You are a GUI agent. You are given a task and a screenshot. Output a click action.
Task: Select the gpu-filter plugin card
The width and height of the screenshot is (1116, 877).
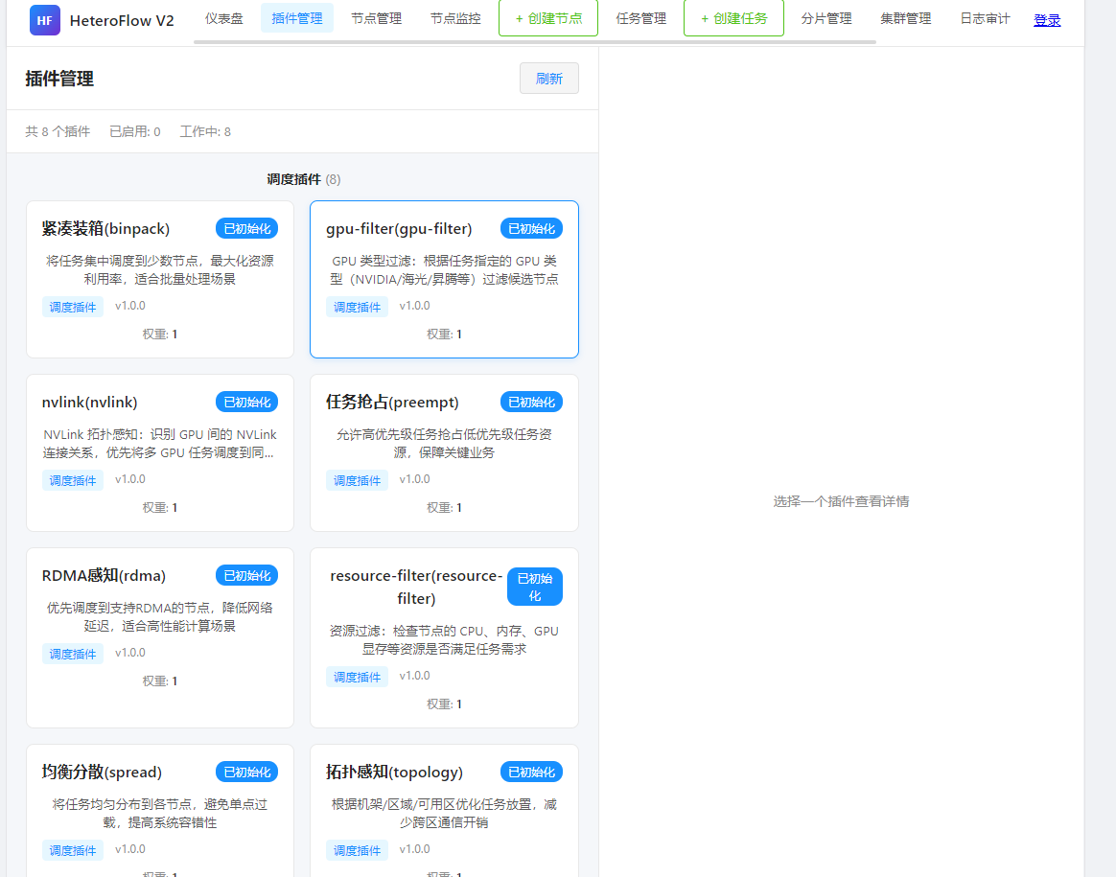444,278
